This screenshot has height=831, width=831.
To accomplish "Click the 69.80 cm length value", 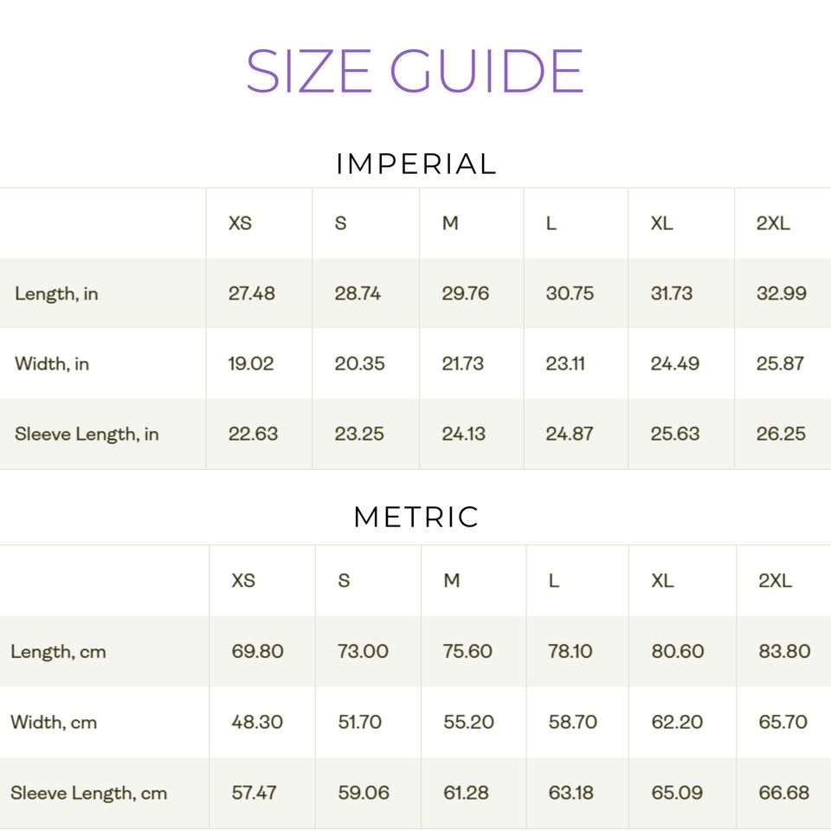I will click(x=257, y=651).
